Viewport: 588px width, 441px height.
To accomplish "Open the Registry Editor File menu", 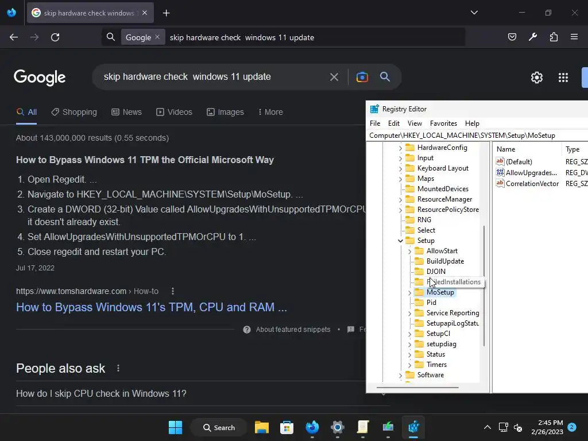I will click(374, 123).
